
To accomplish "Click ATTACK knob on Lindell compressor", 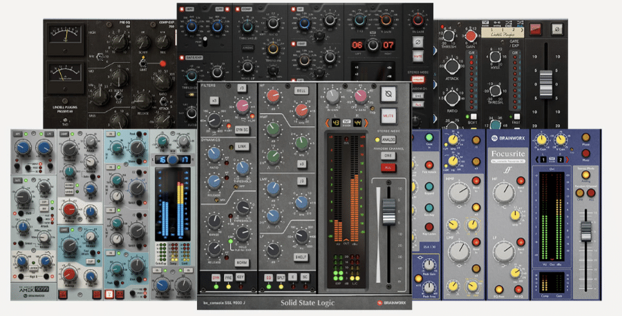I will [452, 66].
